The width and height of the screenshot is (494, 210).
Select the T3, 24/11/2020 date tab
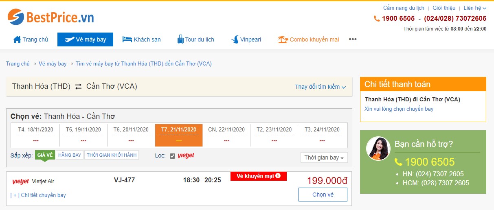pyautogui.click(x=322, y=135)
